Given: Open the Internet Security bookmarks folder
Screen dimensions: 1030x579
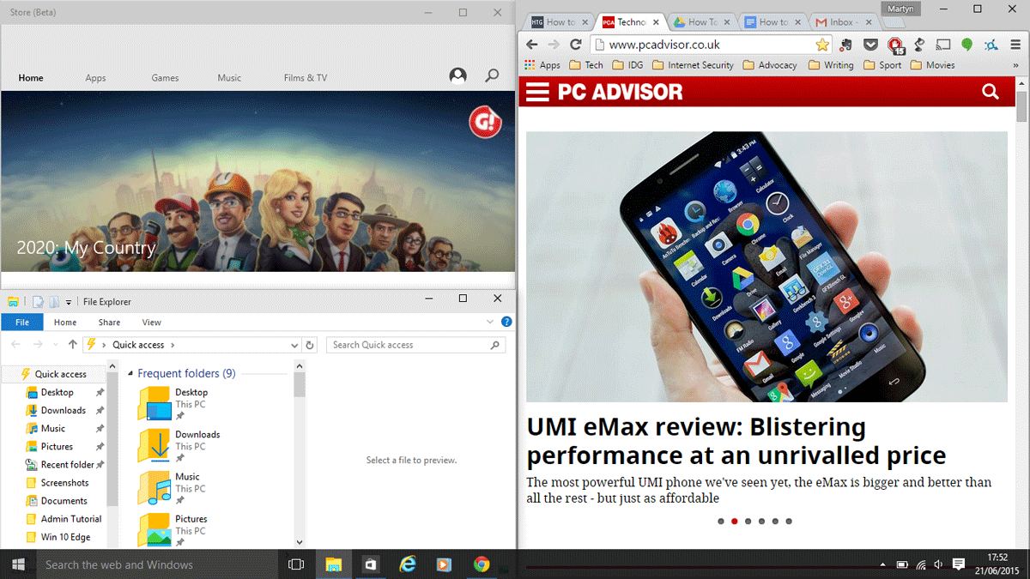Looking at the screenshot, I should [693, 65].
